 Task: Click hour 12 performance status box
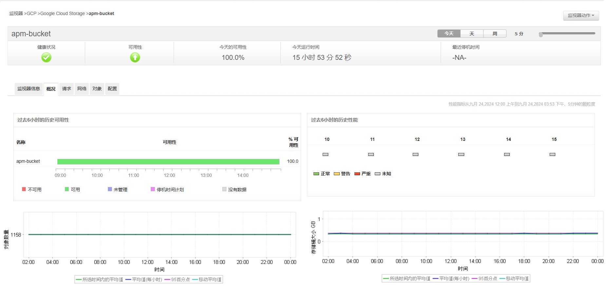[x=415, y=154]
